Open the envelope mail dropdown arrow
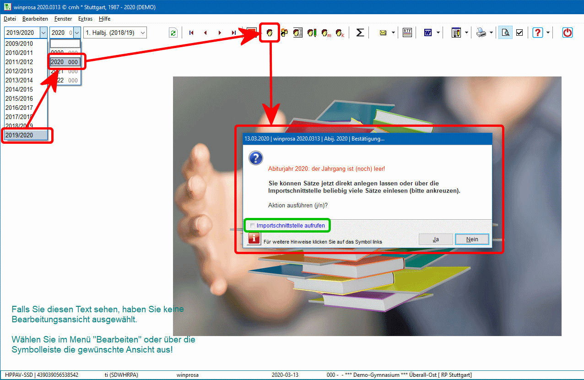This screenshot has height=380, width=584. coord(393,33)
